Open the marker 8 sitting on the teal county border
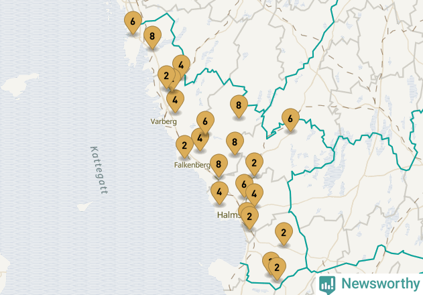 pyautogui.click(x=239, y=105)
